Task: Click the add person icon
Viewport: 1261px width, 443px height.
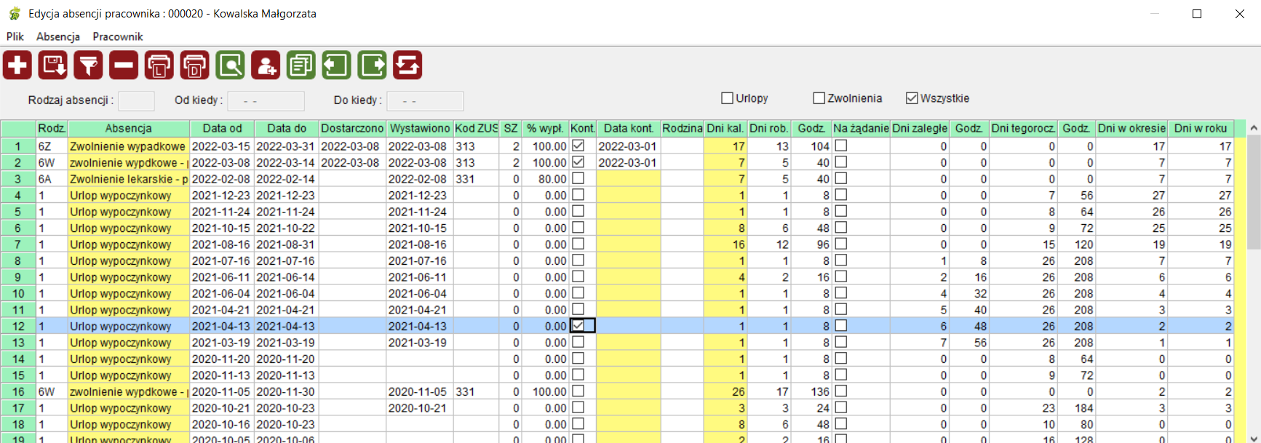Action: point(266,65)
